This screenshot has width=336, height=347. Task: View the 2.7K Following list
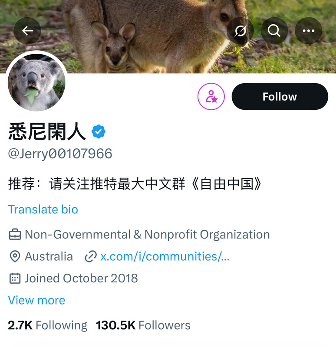(x=48, y=325)
